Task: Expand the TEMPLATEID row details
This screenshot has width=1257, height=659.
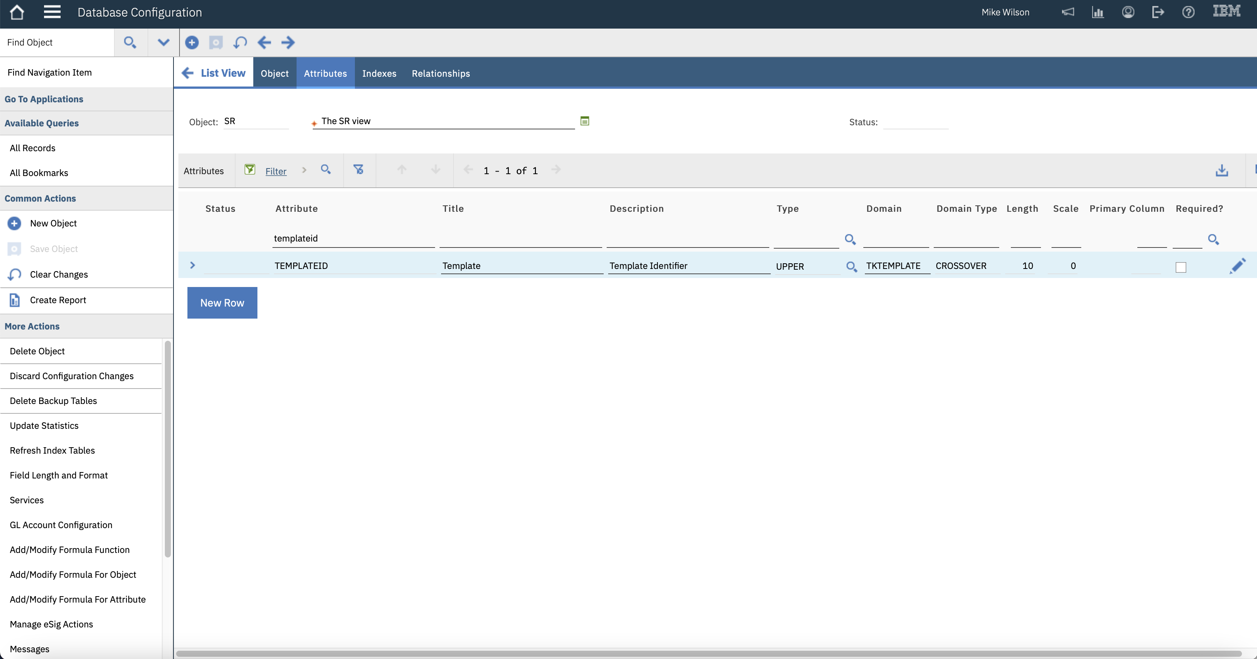Action: [192, 265]
